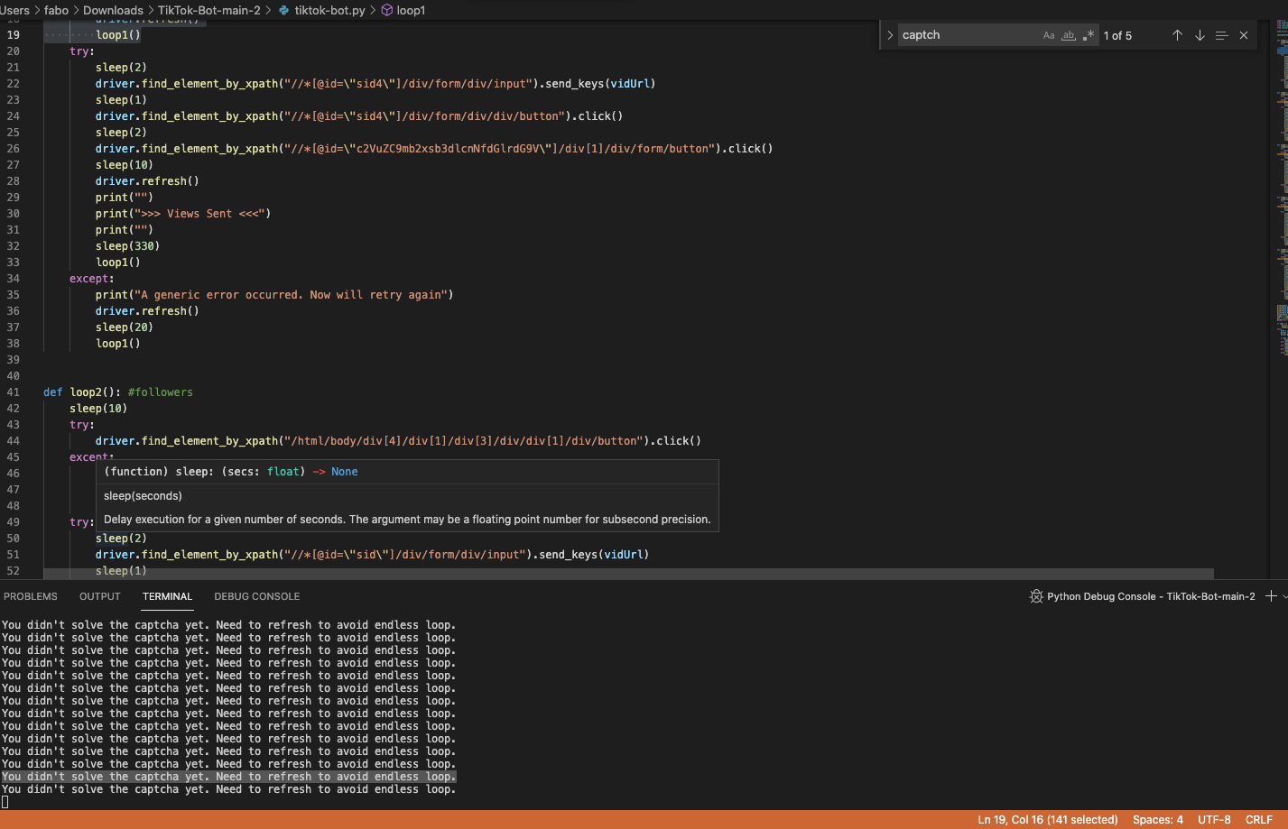Click highlighted terminal line 'You didn't solve the captcha'
The width and height of the screenshot is (1288, 829).
click(x=228, y=777)
